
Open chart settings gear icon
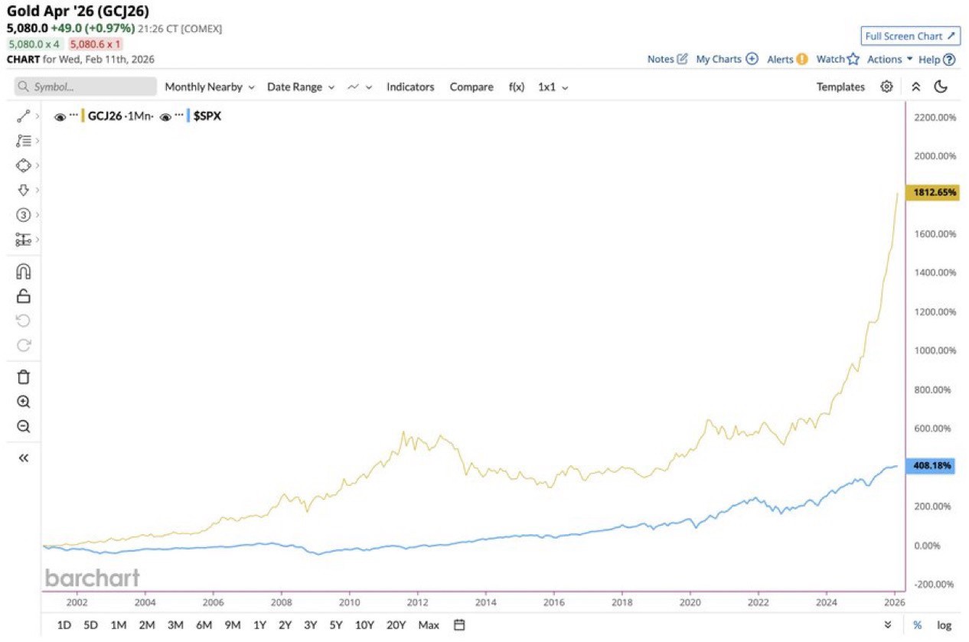coord(886,86)
